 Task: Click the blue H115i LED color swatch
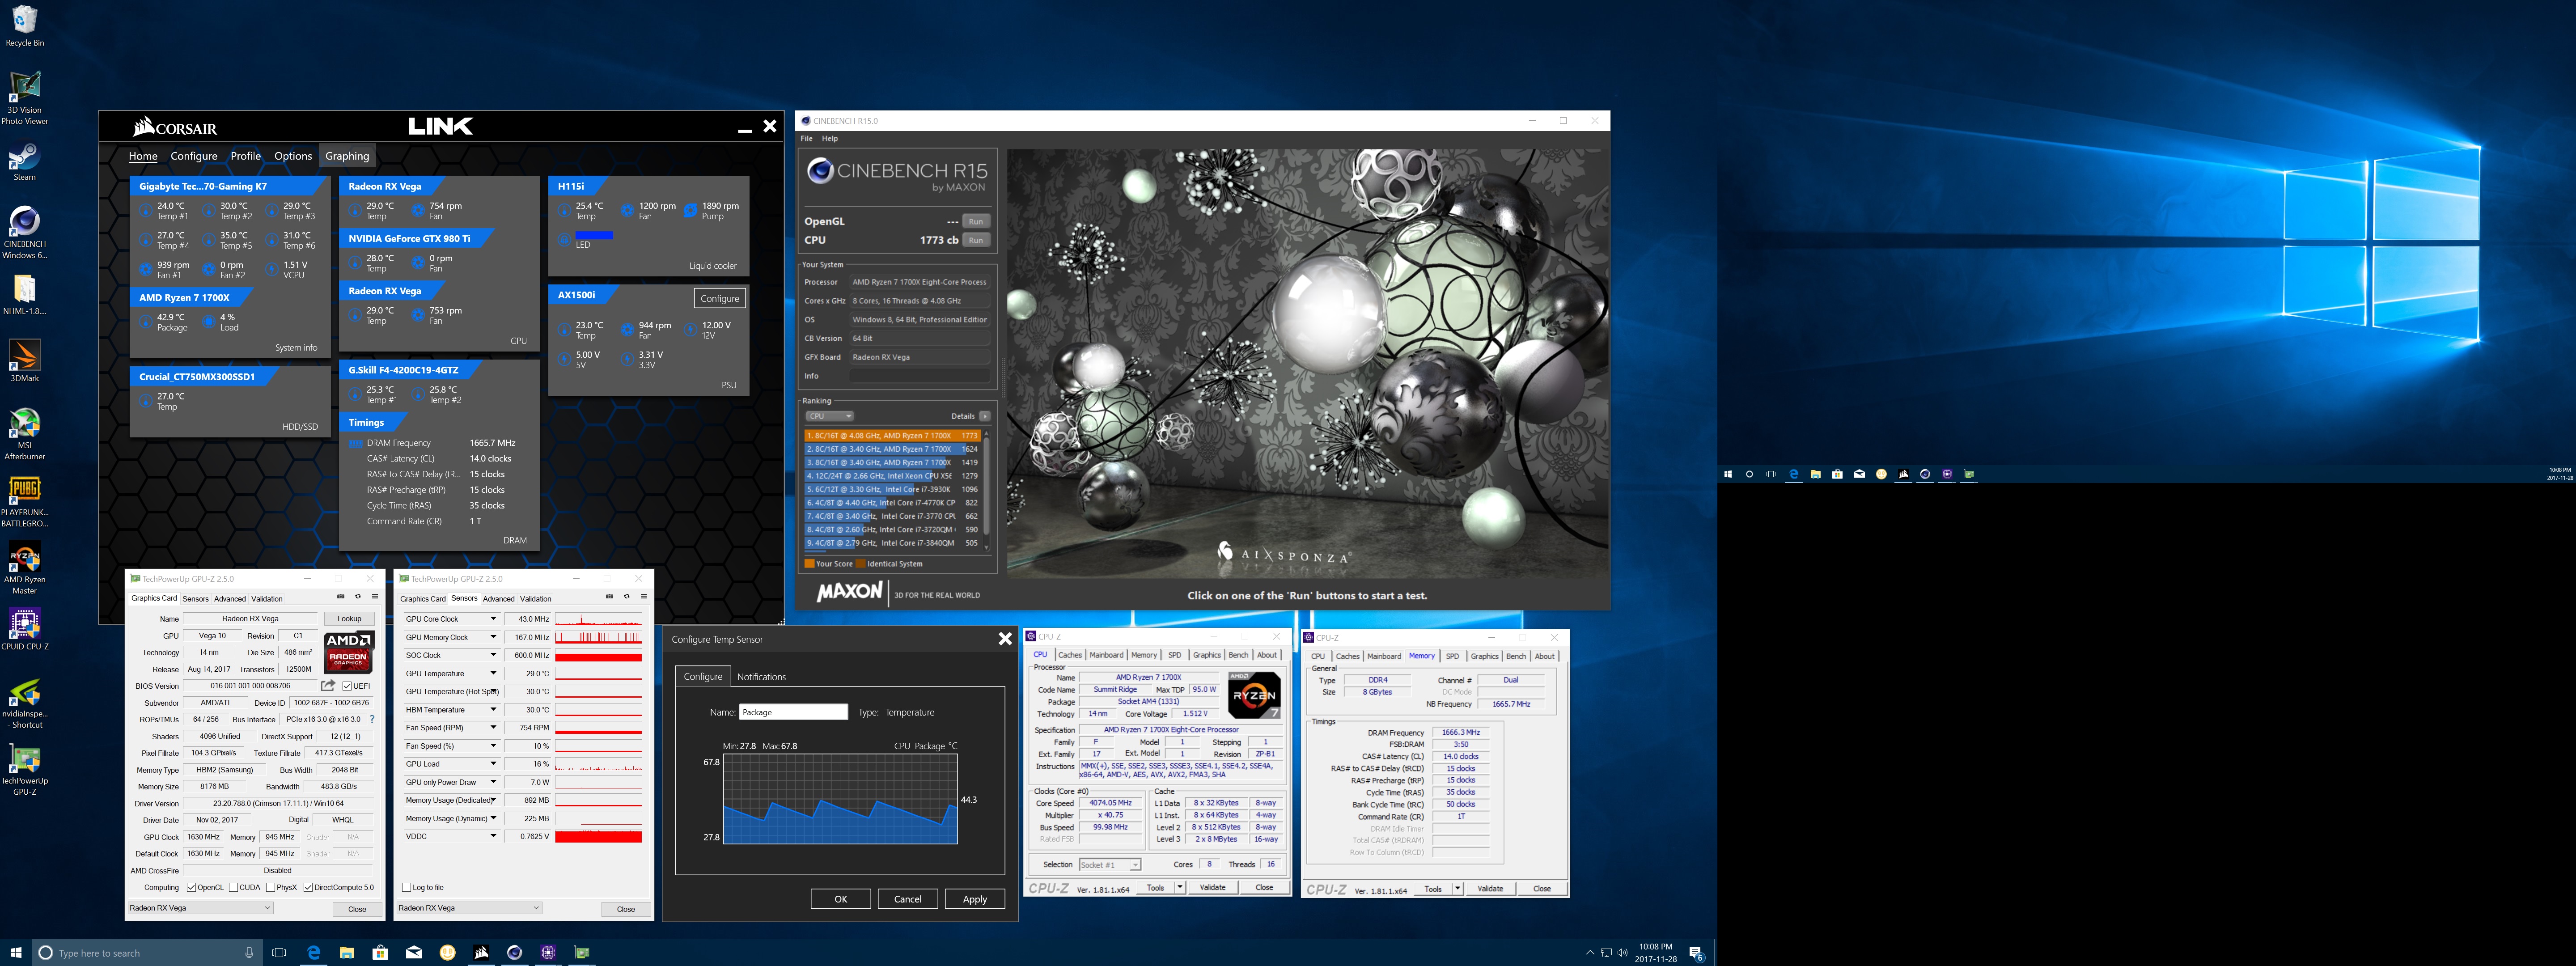(594, 235)
